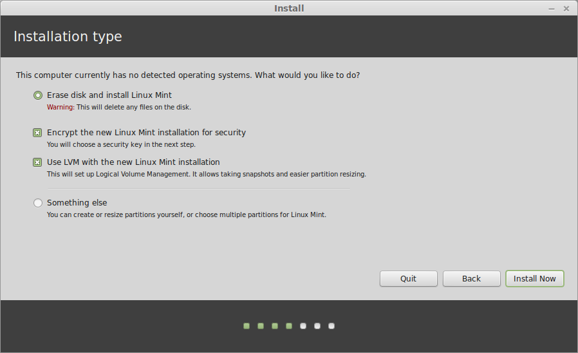Click the Install title bar text
Screen dimensions: 578x353
click(289, 8)
